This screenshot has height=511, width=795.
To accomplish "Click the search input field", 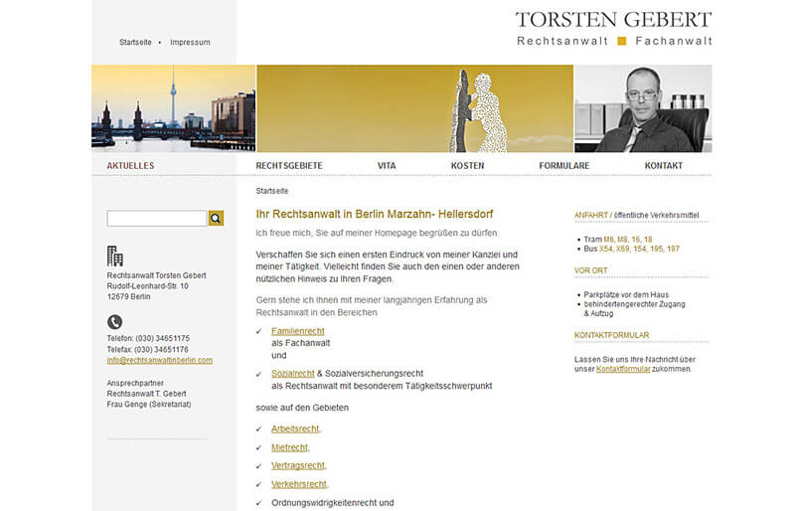I will click(156, 219).
